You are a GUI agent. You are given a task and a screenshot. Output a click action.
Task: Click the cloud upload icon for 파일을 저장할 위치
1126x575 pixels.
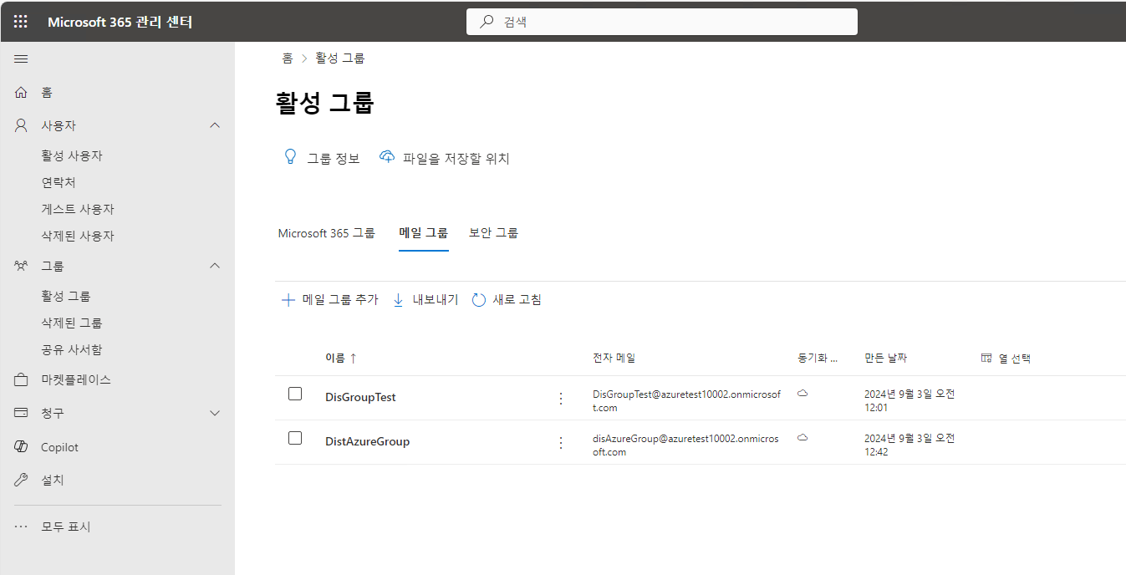pos(387,157)
